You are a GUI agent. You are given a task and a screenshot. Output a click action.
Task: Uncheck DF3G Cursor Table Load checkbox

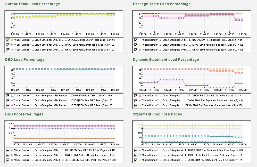click(8, 50)
